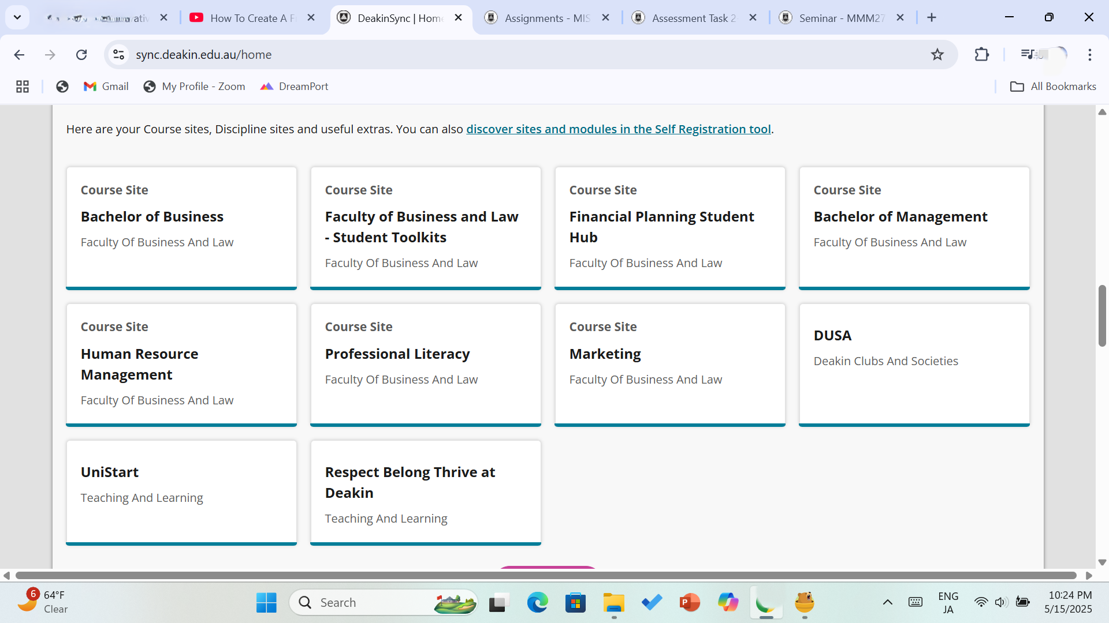Viewport: 1109px width, 623px height.
Task: Go back to previous page
Action: click(x=19, y=55)
